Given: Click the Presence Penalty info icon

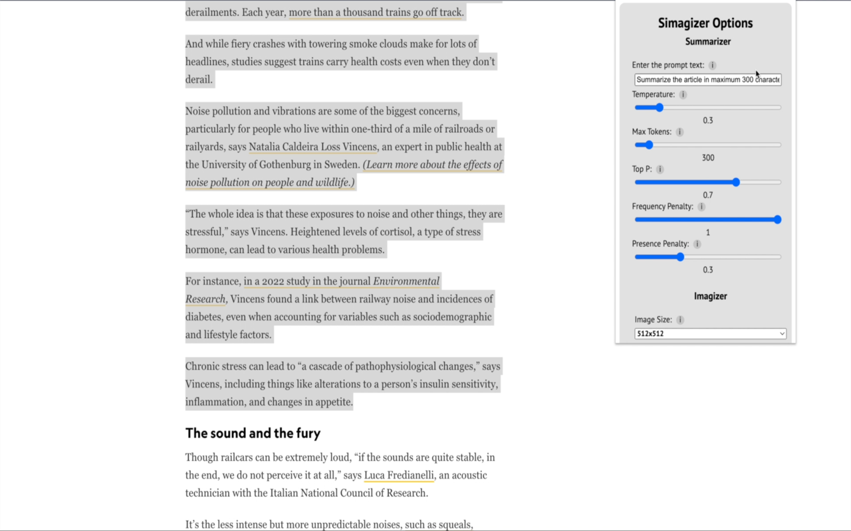Looking at the screenshot, I should pos(697,244).
